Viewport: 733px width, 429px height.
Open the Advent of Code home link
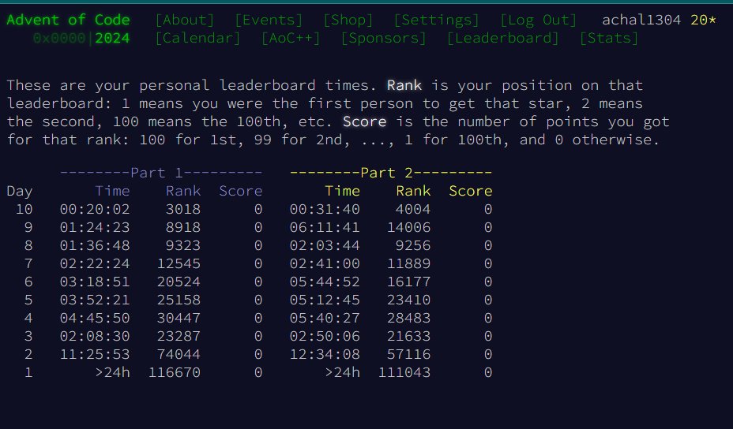click(68, 20)
